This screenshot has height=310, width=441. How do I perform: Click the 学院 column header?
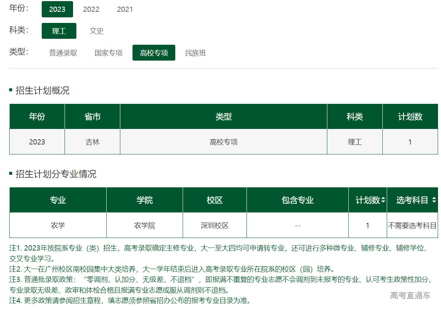[x=145, y=200]
